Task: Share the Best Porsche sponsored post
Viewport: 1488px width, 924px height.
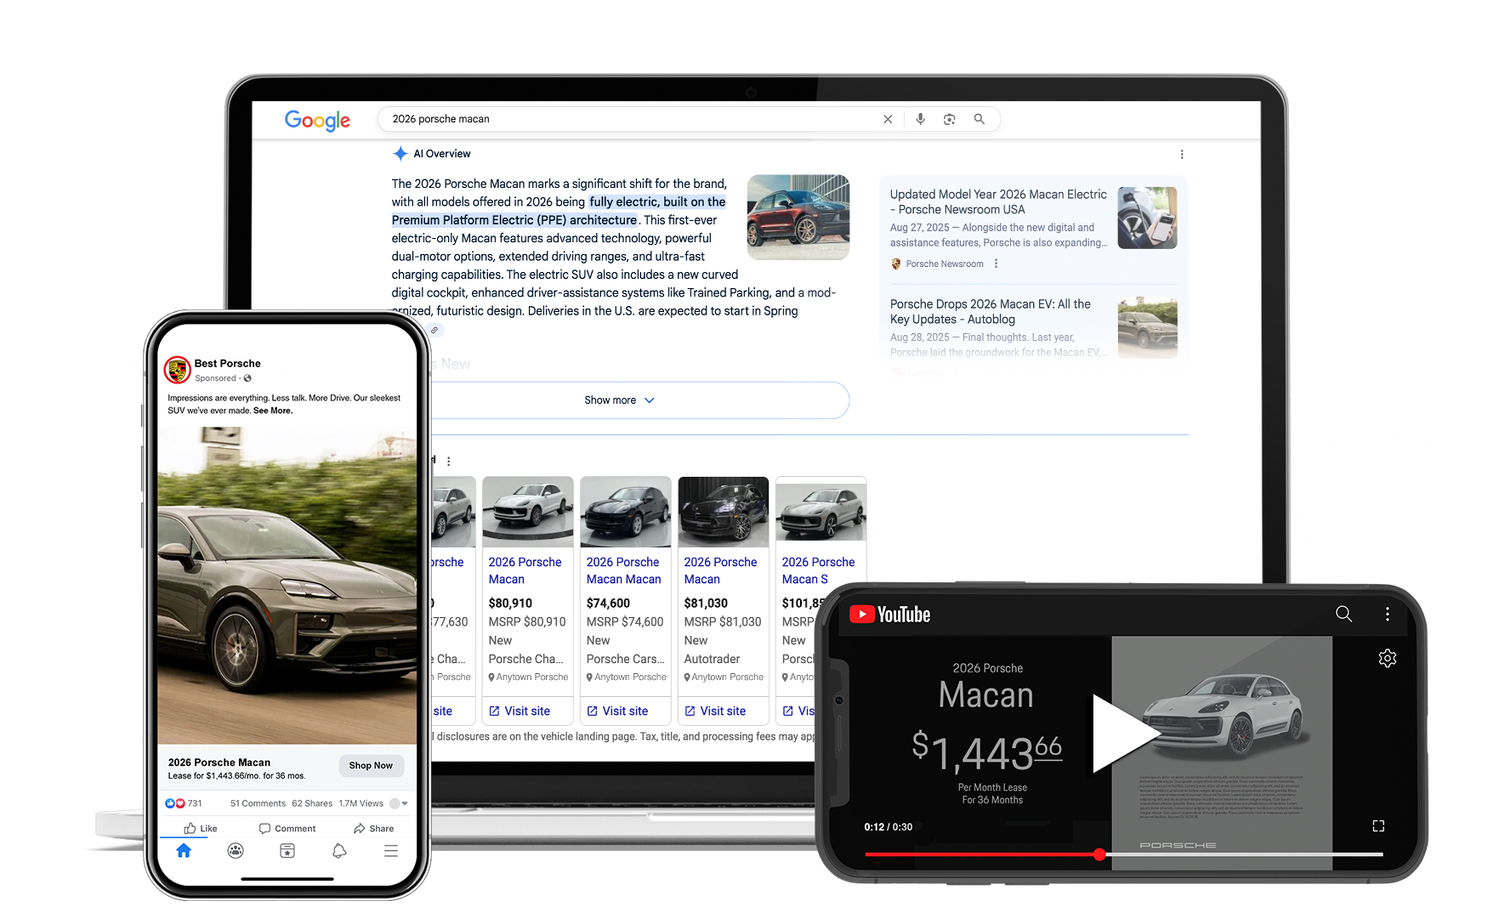Action: tap(373, 828)
